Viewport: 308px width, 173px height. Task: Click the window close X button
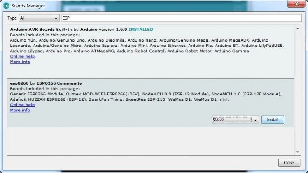(296, 4)
